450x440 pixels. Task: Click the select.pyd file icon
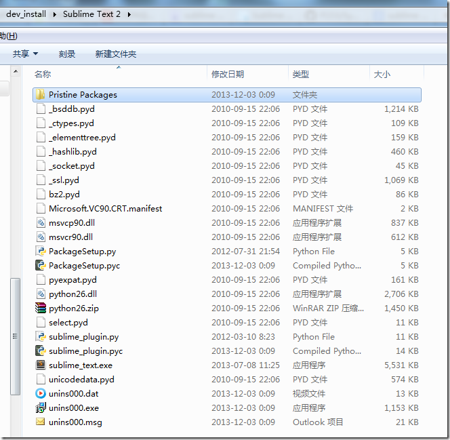pos(41,322)
